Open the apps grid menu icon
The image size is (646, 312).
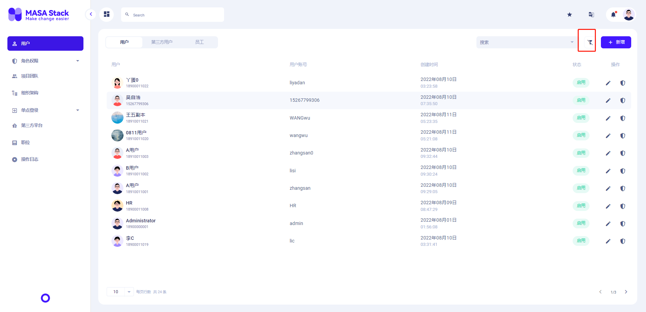107,14
